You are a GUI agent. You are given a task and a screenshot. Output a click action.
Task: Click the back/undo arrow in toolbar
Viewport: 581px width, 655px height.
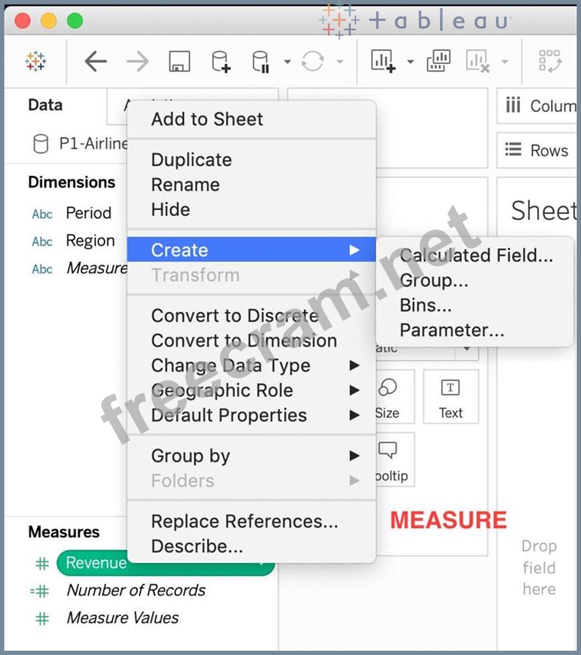tap(96, 62)
